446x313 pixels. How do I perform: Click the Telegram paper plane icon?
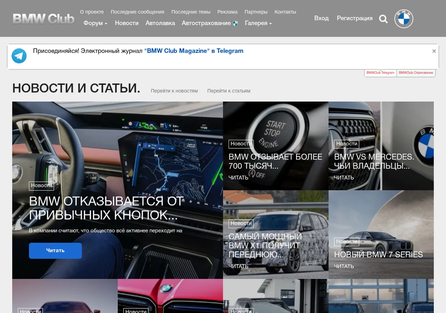pos(19,56)
